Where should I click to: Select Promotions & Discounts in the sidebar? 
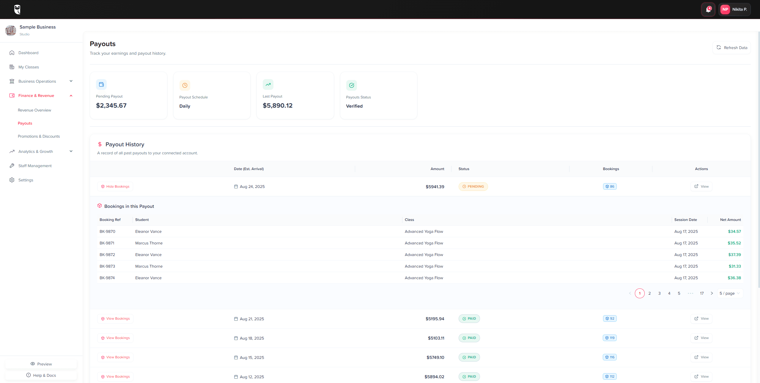(39, 136)
